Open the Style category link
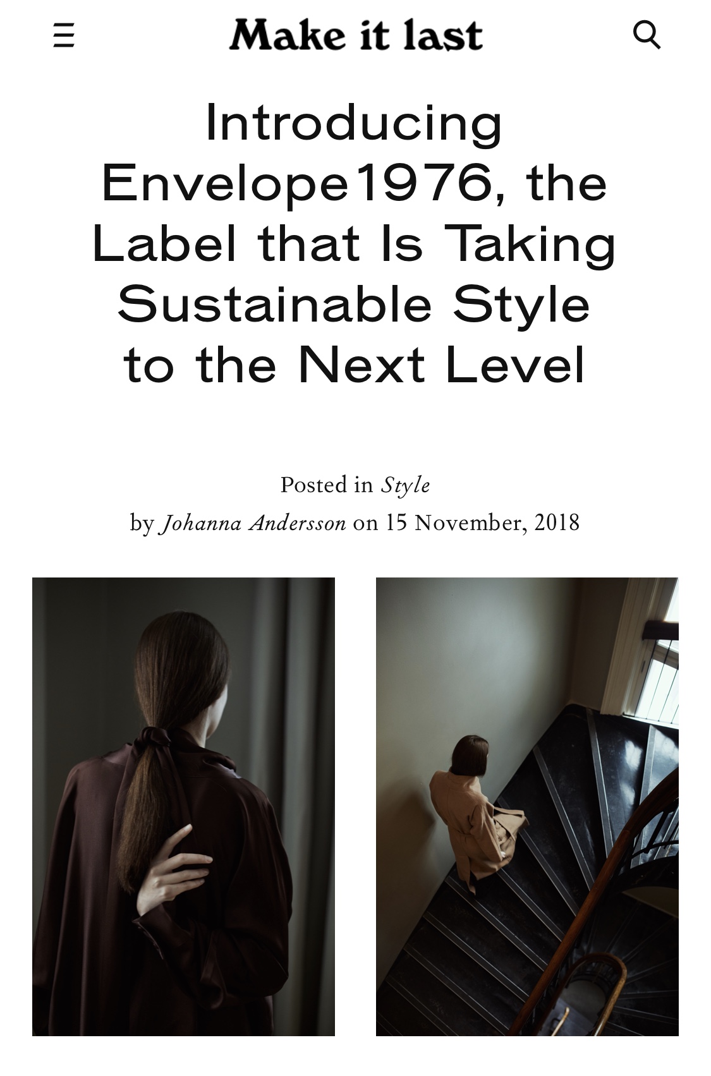The image size is (711, 1076). tap(405, 485)
